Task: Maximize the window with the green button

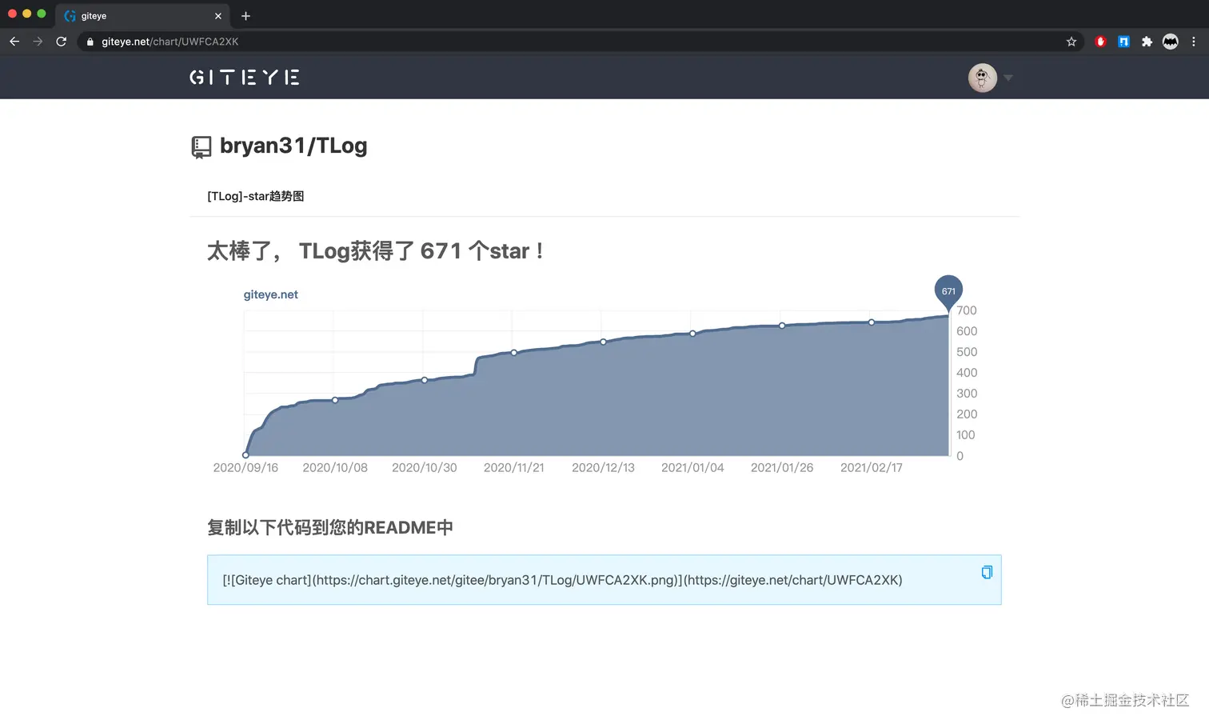Action: (x=42, y=14)
